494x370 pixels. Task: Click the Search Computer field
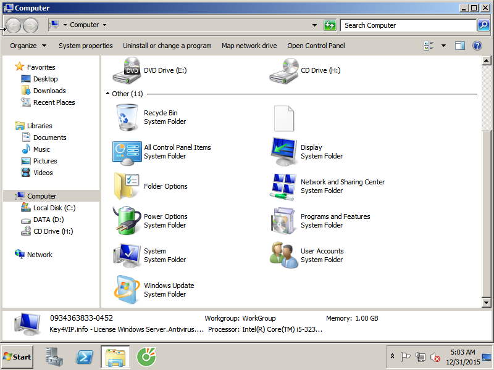click(x=408, y=25)
